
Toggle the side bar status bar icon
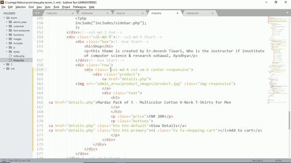[x=4, y=161]
